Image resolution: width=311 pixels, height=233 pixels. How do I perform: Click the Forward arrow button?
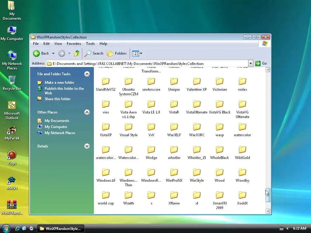(x=61, y=53)
